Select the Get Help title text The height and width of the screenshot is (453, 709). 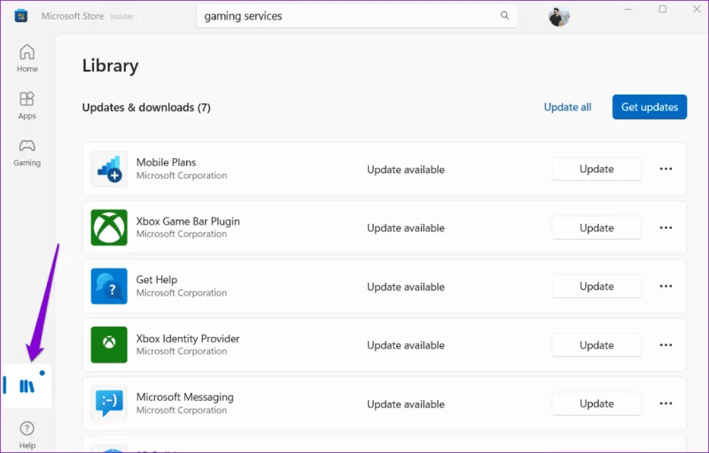157,280
